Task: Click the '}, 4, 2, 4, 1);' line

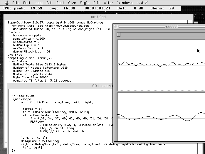Action: pyautogui.click(x=34, y=138)
